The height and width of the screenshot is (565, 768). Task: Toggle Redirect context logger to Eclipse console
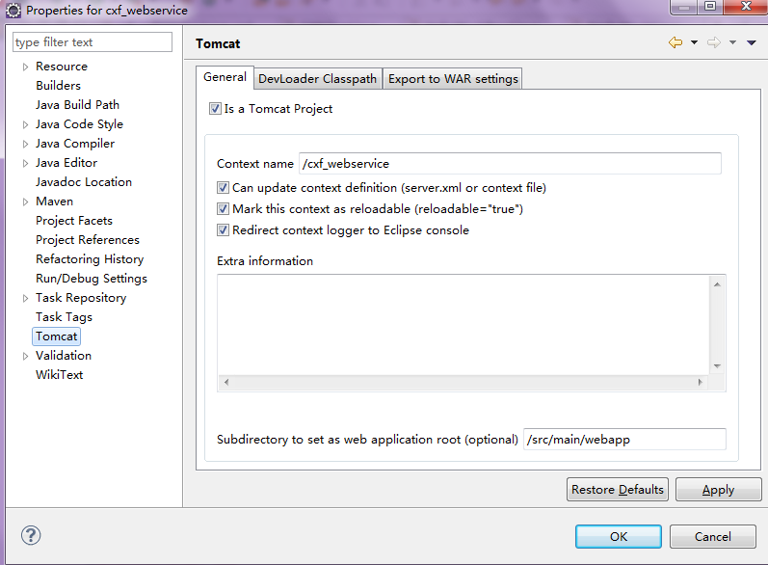tap(223, 230)
